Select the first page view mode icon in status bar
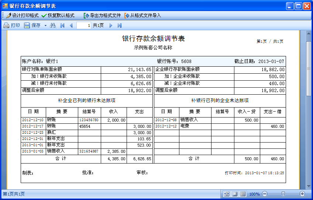Image resolution: width=313 pixels, height=200 pixels. [x=227, y=194]
